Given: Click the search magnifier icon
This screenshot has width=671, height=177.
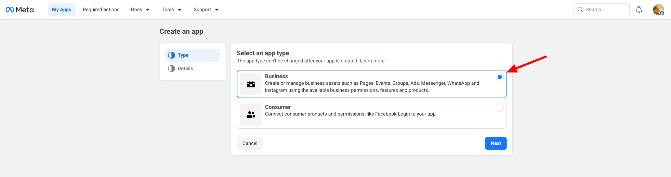Looking at the screenshot, I should [580, 10].
